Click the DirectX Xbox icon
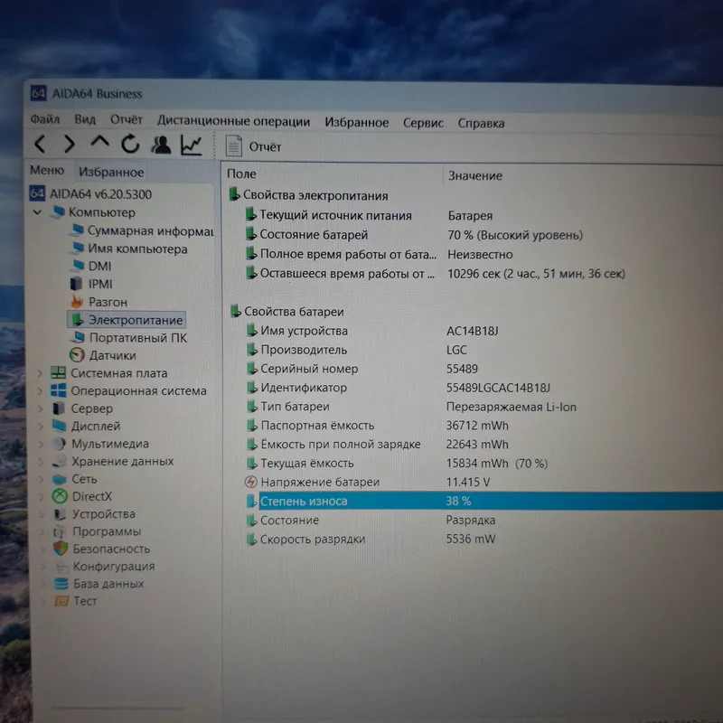 (x=60, y=496)
